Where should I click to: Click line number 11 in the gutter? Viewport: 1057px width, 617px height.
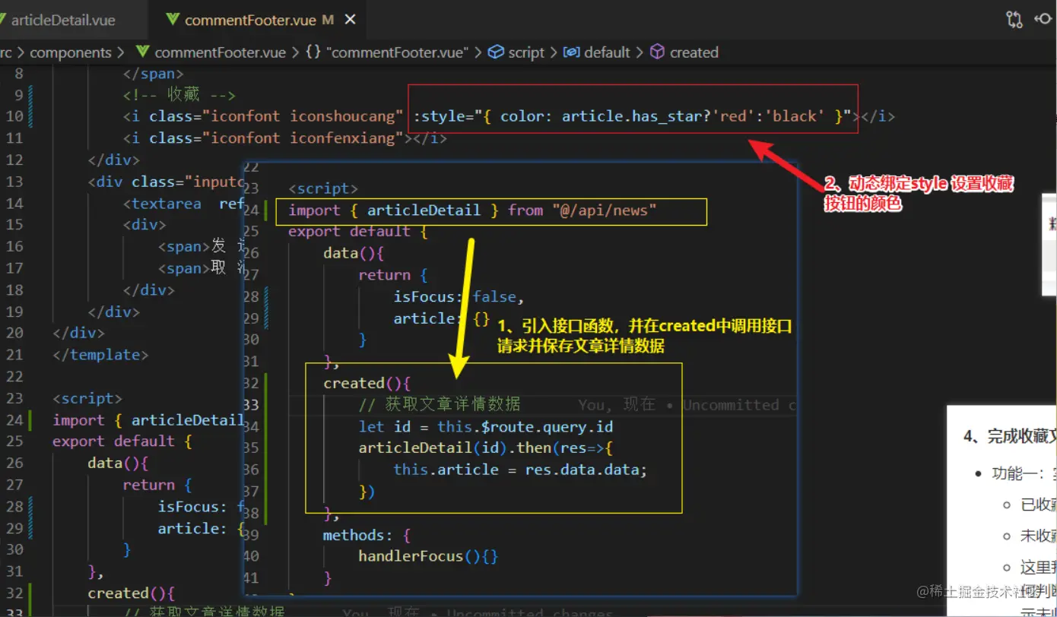[14, 138]
